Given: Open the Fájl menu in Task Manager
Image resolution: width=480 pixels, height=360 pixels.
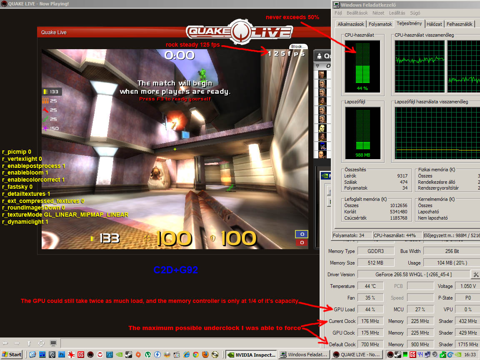Looking at the screenshot, I should point(338,13).
